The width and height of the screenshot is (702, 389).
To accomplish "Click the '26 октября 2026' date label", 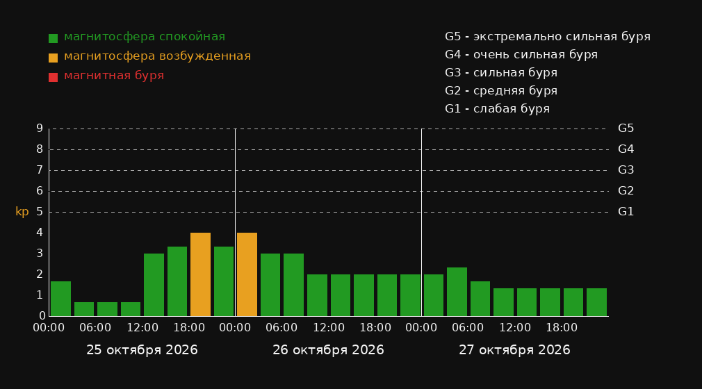I will 328,350.
